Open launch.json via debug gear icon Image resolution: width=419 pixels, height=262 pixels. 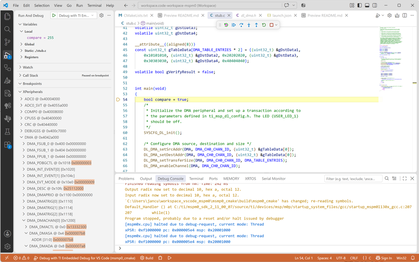[101, 16]
